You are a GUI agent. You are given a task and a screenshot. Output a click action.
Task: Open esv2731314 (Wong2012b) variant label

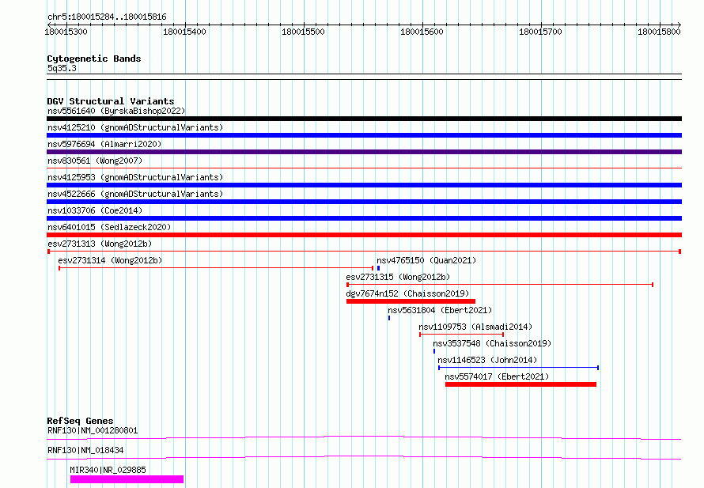[x=110, y=260]
